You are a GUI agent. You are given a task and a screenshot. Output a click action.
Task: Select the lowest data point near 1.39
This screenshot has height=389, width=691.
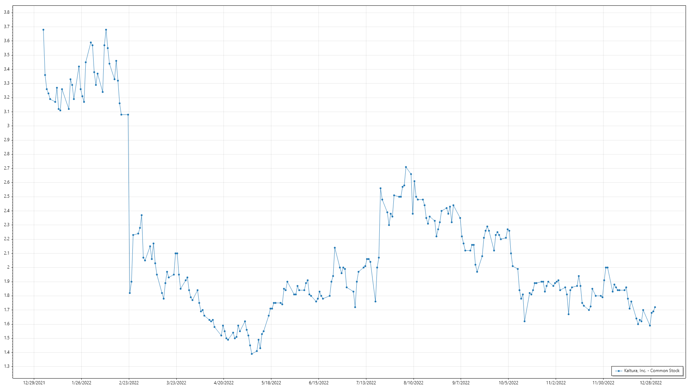(252, 354)
